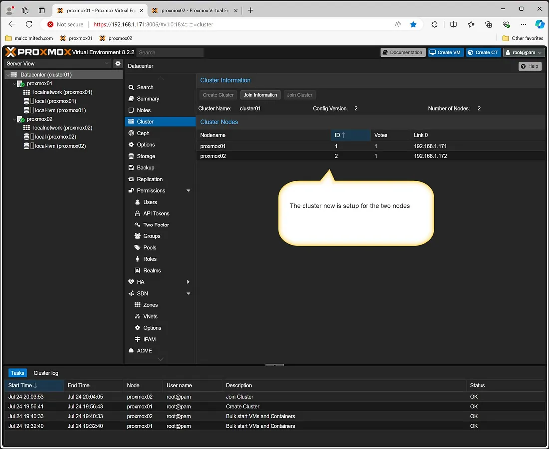This screenshot has height=449, width=549.
Task: Open the SDN Zones page
Action: (150, 305)
